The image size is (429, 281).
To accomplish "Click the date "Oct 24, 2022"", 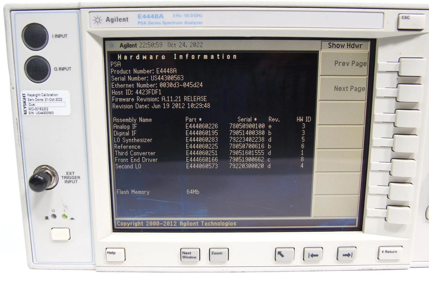I will 185,45.
